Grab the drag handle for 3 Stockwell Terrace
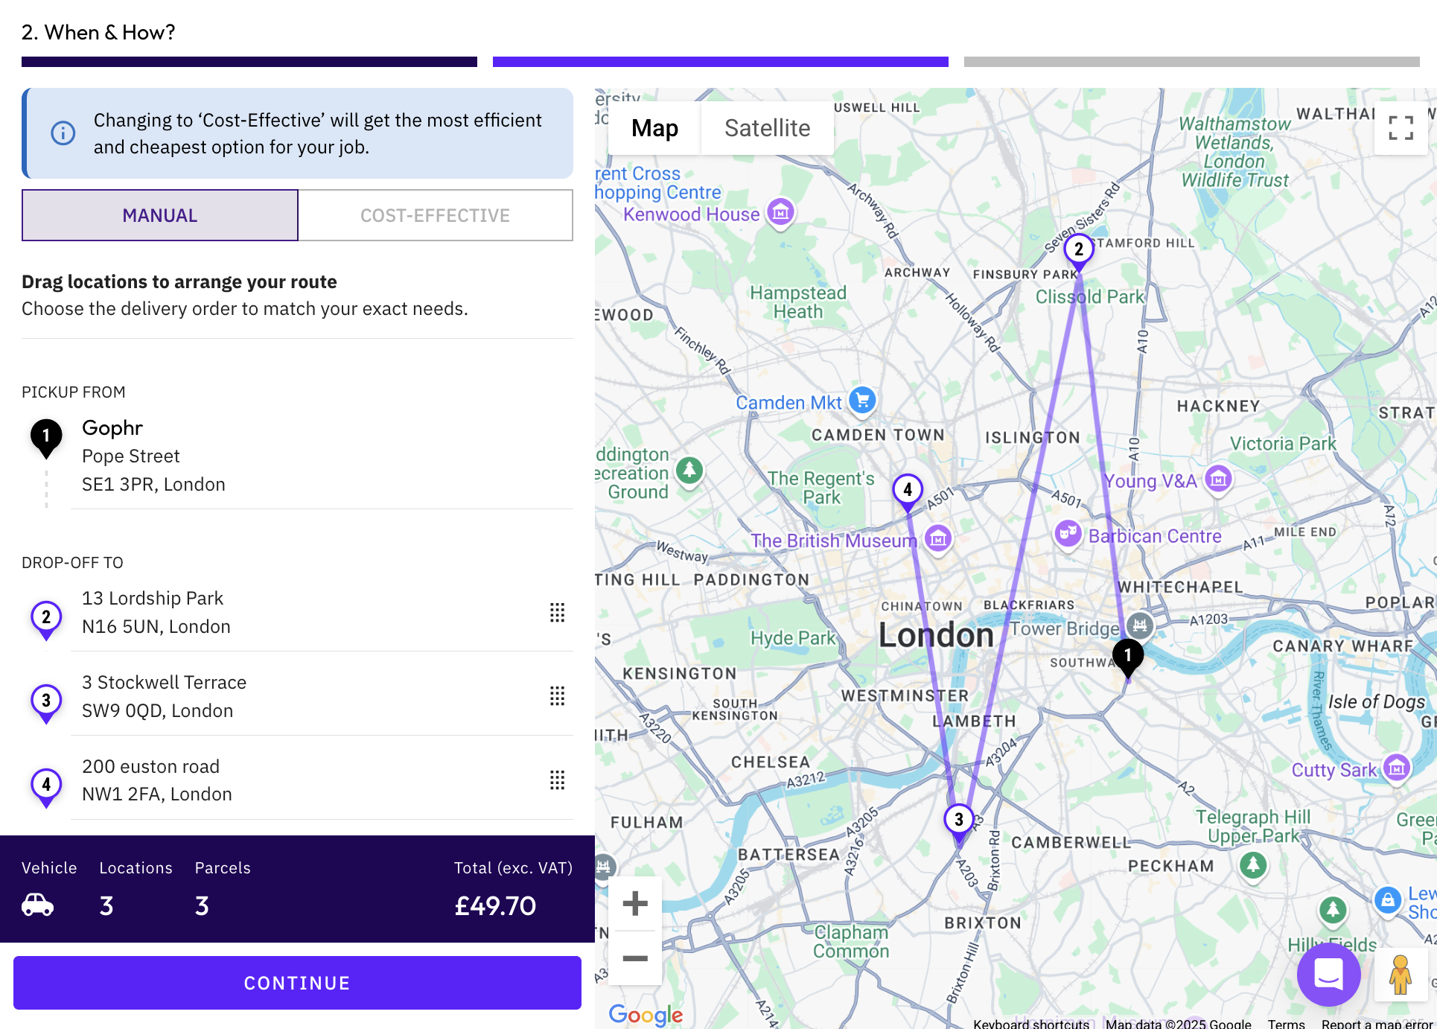The width and height of the screenshot is (1437, 1029). point(557,696)
